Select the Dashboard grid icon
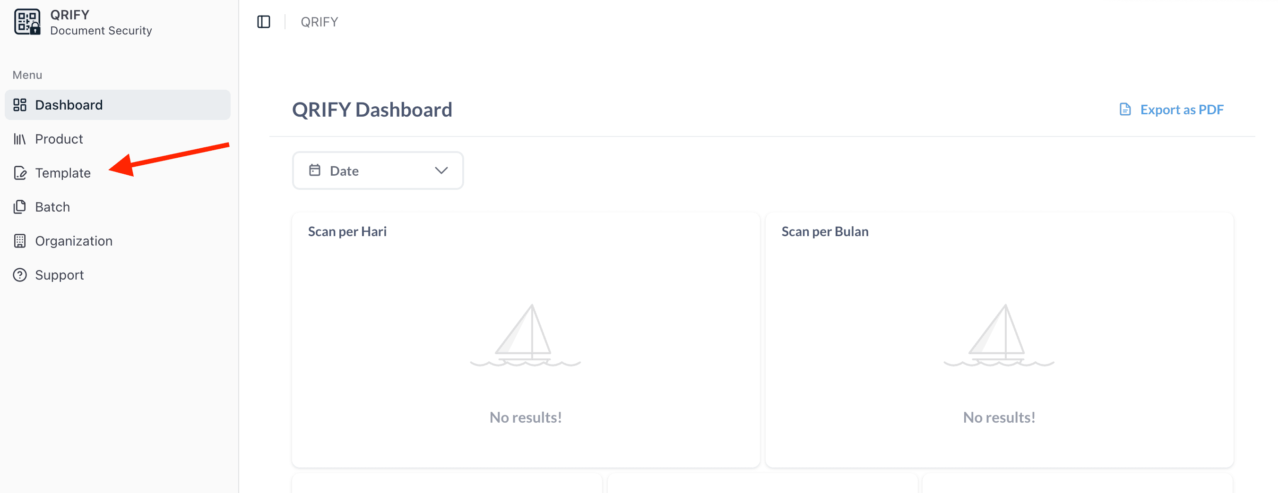 pyautogui.click(x=20, y=104)
